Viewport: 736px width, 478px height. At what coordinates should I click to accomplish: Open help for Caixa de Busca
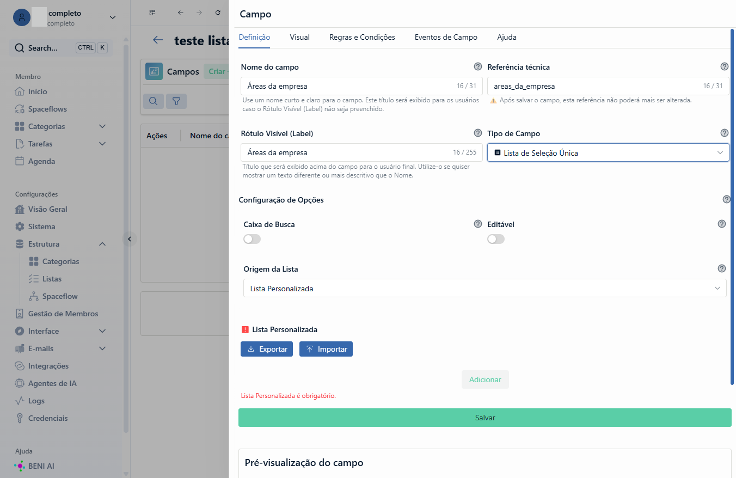coord(478,224)
